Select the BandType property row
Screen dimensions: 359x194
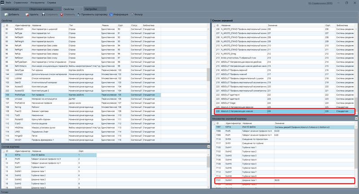pyautogui.click(x=81, y=70)
